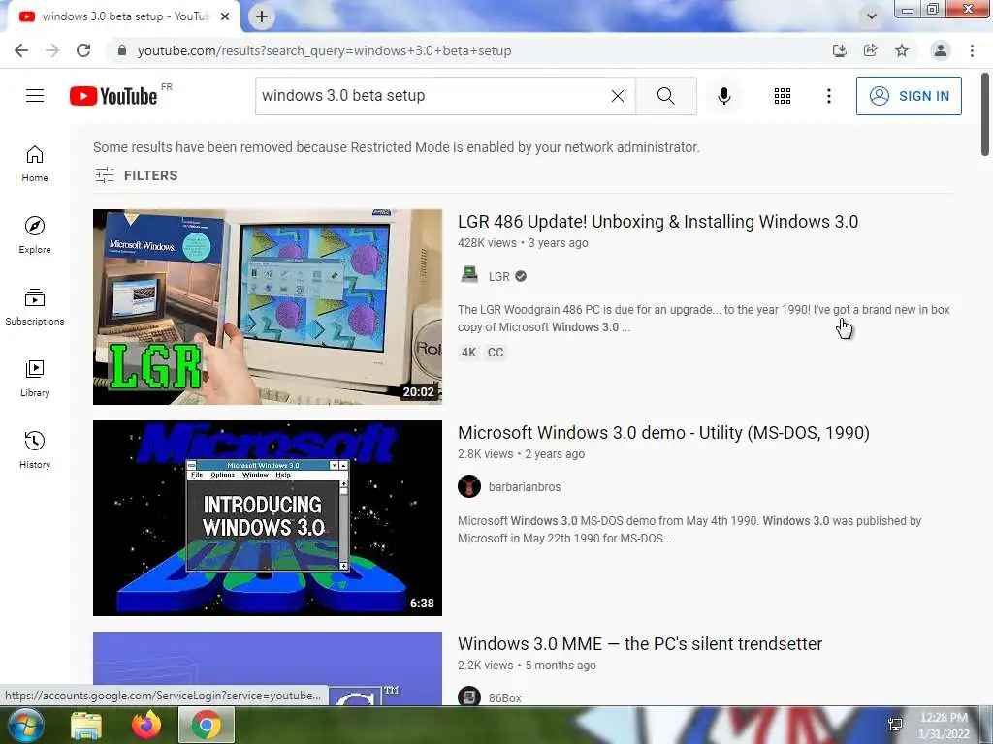This screenshot has width=993, height=744.
Task: Bookmark this page with the star
Action: [902, 50]
